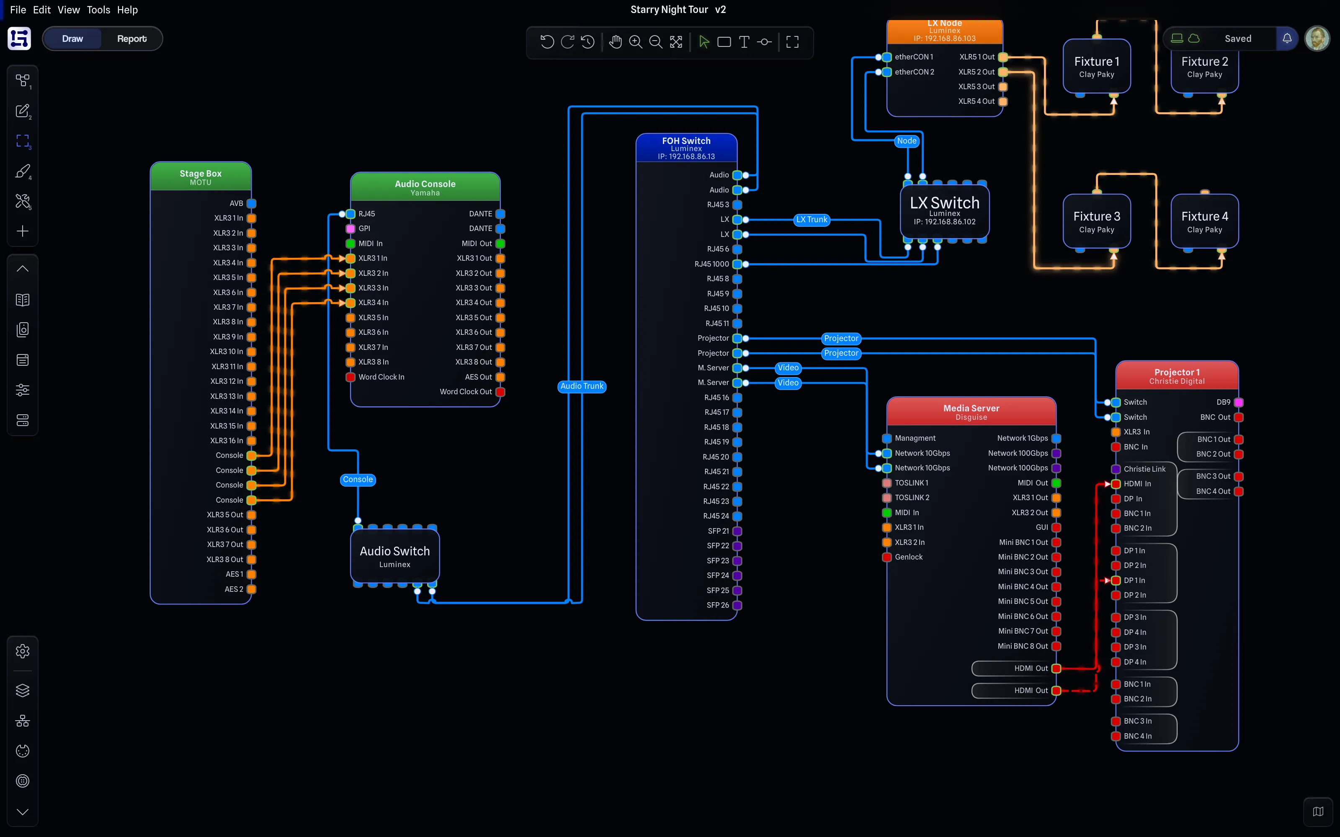
Task: Select the Fixture 1 Clay Paky block
Action: [x=1096, y=66]
